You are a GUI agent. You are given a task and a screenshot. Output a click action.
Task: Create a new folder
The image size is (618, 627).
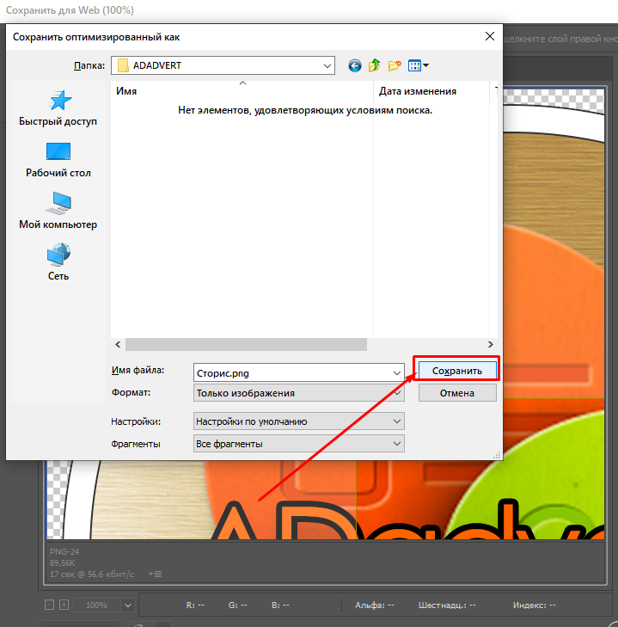pos(395,65)
